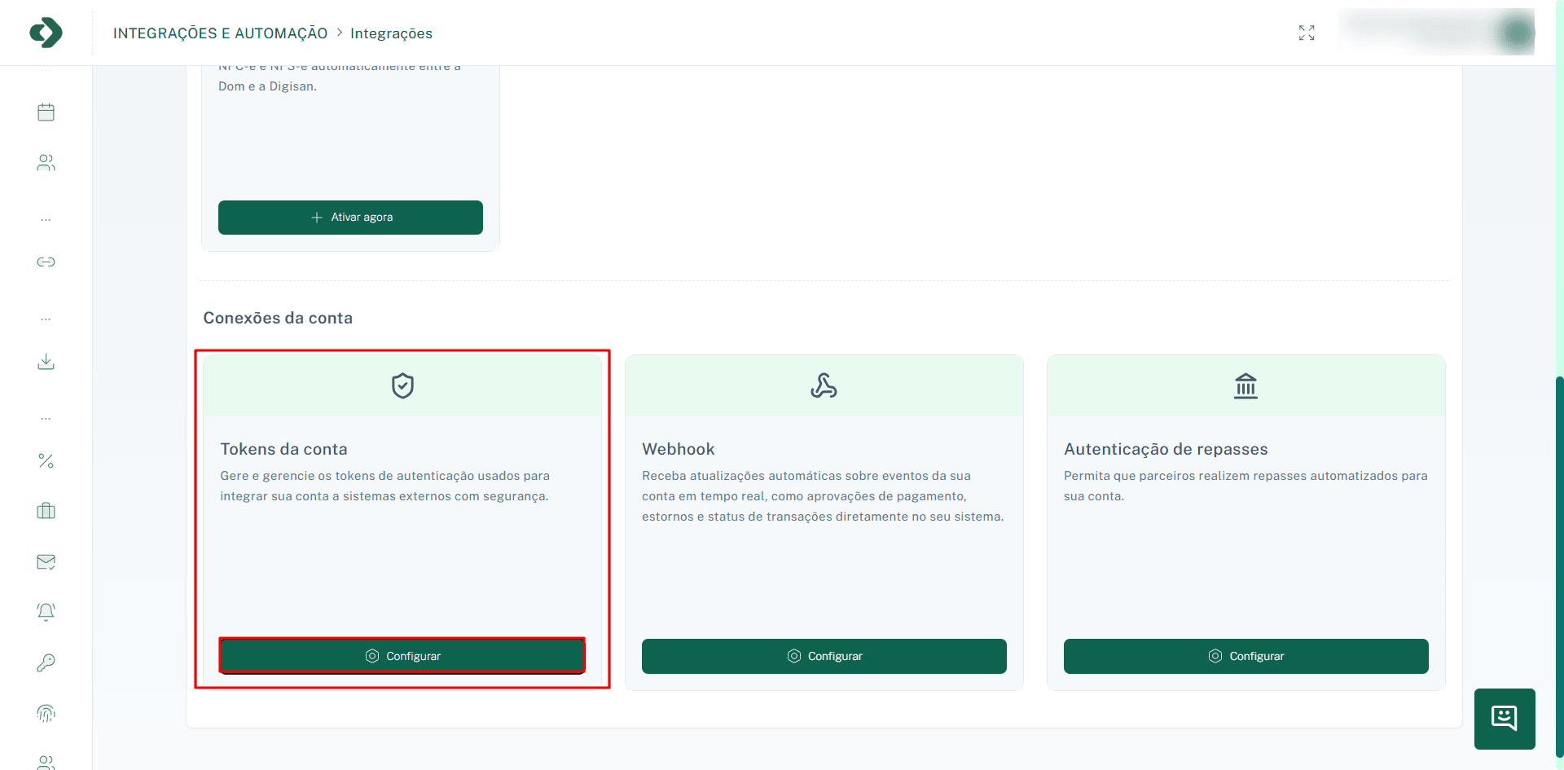This screenshot has height=770, width=1564.
Task: Open the percentage discounts sidebar icon
Action: 46,461
